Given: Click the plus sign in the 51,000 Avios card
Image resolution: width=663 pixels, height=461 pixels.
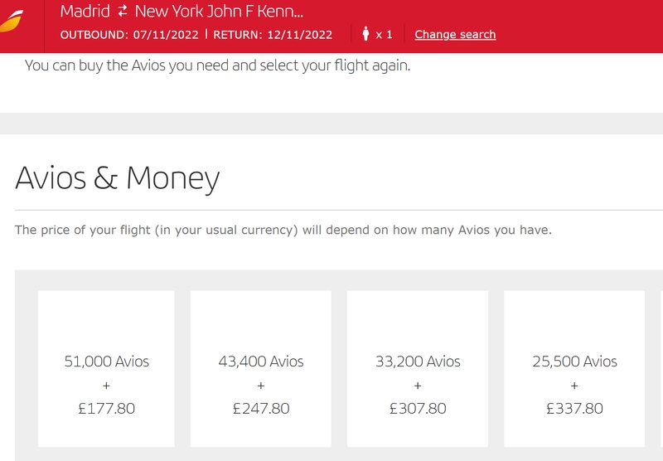Looking at the screenshot, I should [106, 386].
